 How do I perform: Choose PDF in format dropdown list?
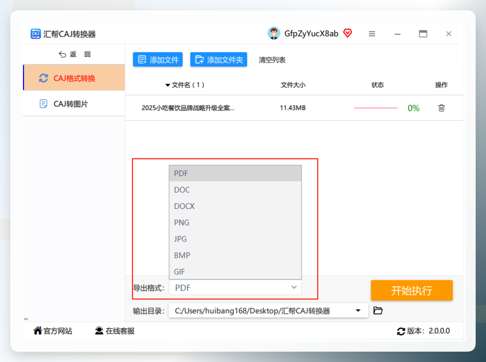click(235, 173)
